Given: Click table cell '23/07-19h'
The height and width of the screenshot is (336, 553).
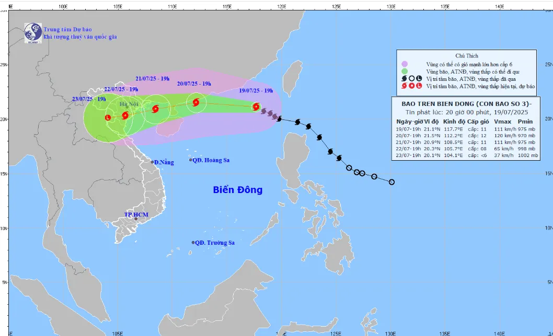Looking at the screenshot, I should click(x=408, y=155).
